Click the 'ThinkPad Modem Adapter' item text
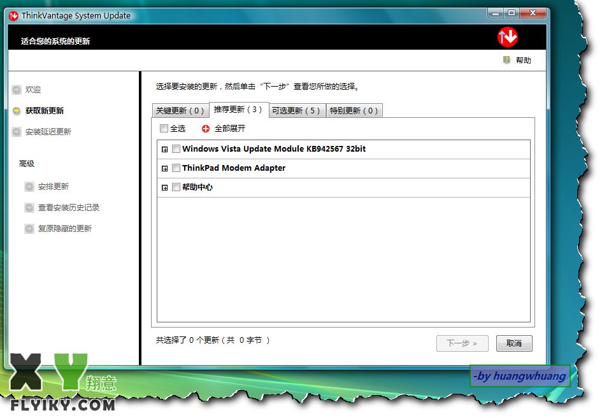This screenshot has height=418, width=602. tap(234, 168)
